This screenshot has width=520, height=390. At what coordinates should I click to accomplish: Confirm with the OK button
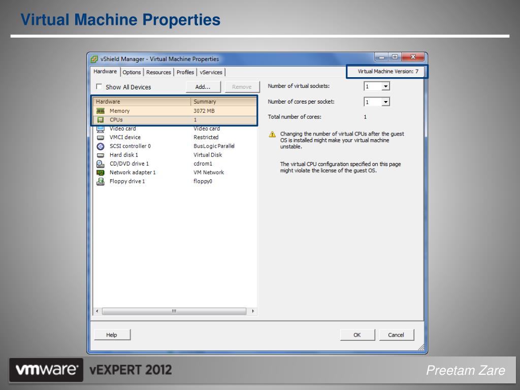357,335
